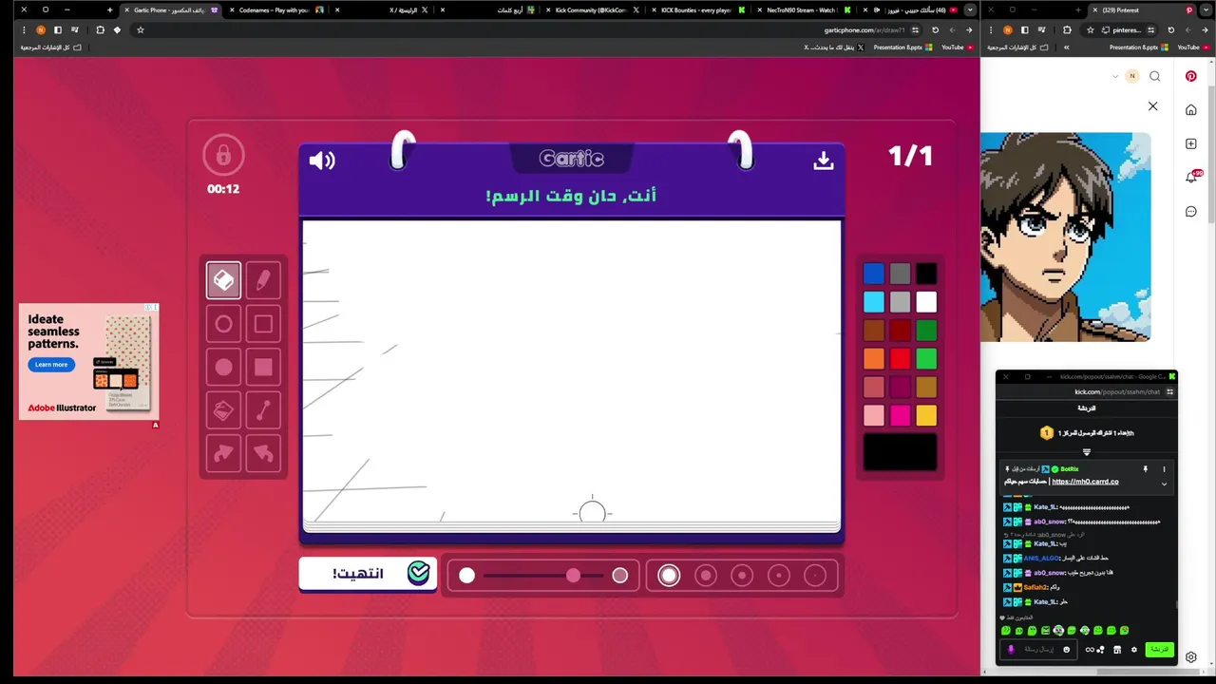Pick the black color swatch
Image resolution: width=1216 pixels, height=684 pixels.
926,275
